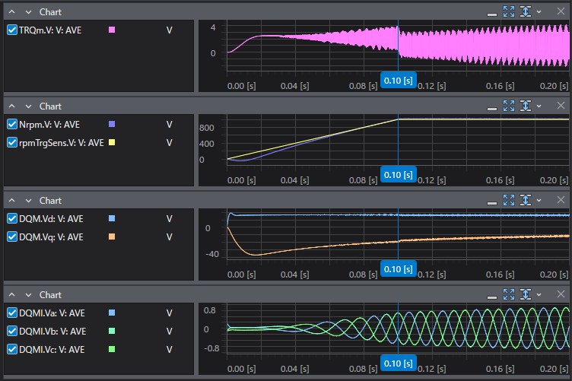Change the yellow rpmTrgSens.V color swatch
Image resolution: width=572 pixels, height=381 pixels.
tap(112, 142)
